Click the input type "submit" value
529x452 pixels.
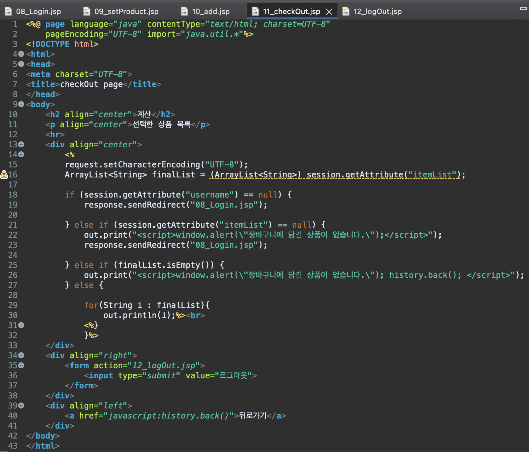[x=161, y=376]
